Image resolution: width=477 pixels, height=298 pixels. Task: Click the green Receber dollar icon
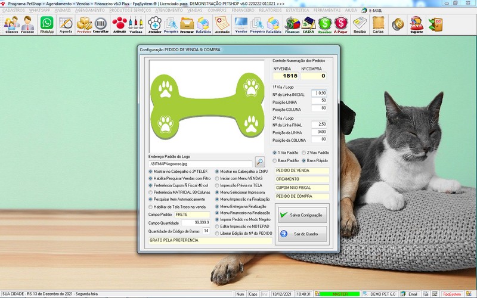(x=325, y=24)
